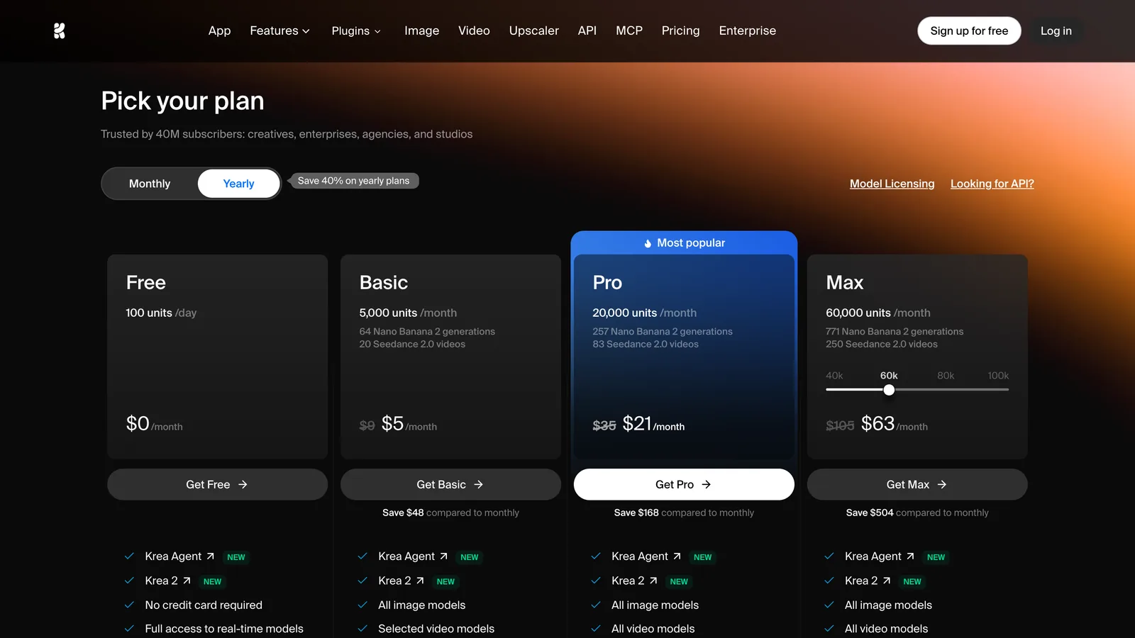Click the external arrow next to Krea 2 in Max plan
This screenshot has width=1135, height=638.
click(887, 581)
